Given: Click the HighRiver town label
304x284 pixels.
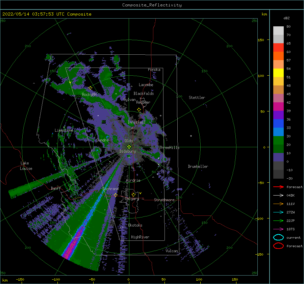Looking at the screenshot, I should tap(140, 237).
